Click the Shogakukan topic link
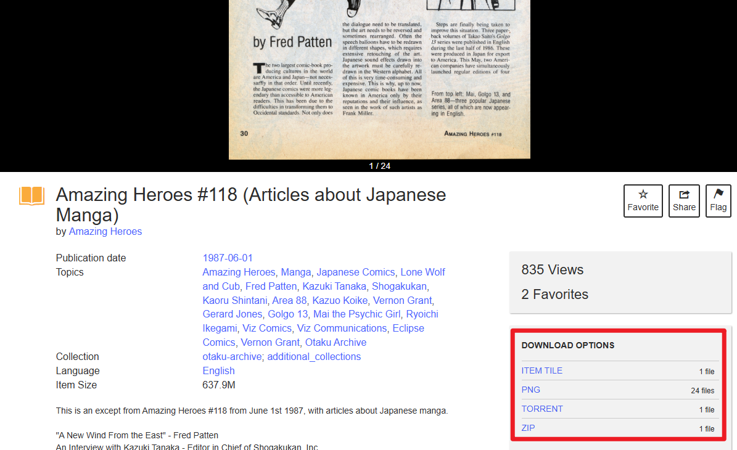Screen dimensions: 737x450 (399, 286)
